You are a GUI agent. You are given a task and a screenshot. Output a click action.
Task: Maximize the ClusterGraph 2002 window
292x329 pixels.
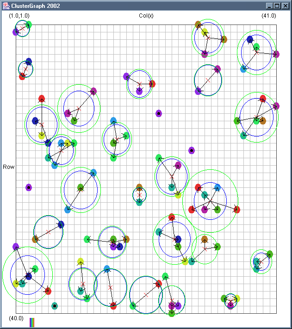click(x=277, y=6)
